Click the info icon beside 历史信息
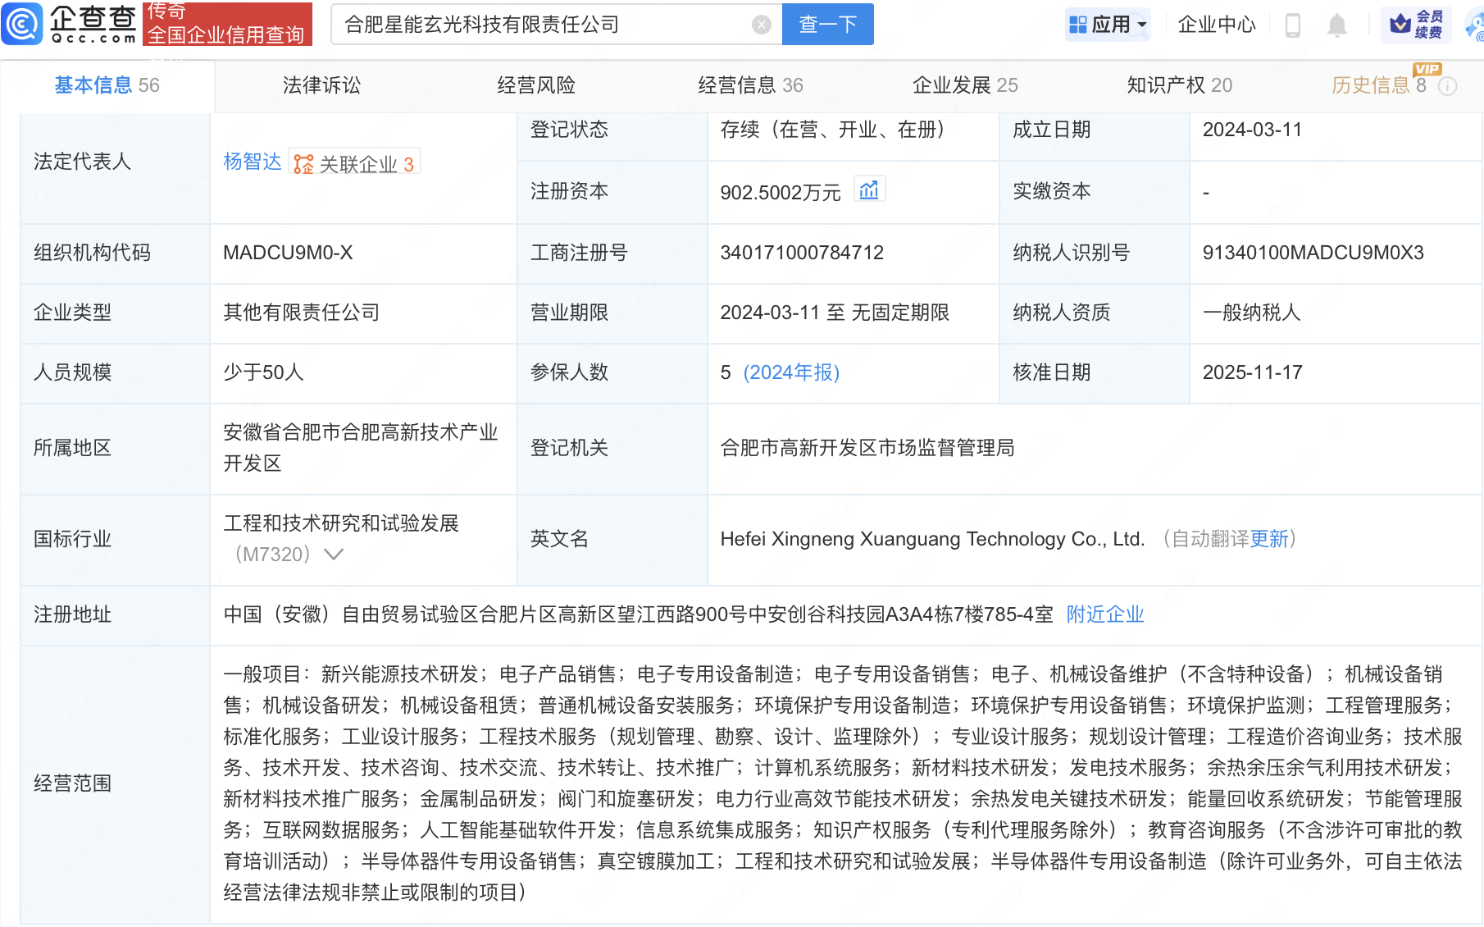1484x927 pixels. tap(1448, 86)
